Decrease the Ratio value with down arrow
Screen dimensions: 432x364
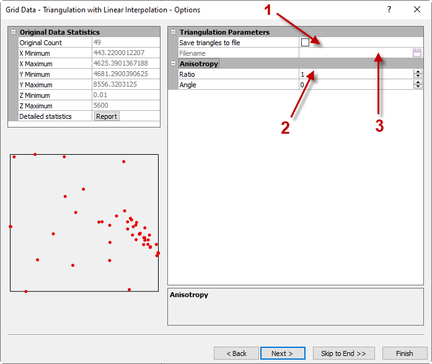[x=418, y=76]
